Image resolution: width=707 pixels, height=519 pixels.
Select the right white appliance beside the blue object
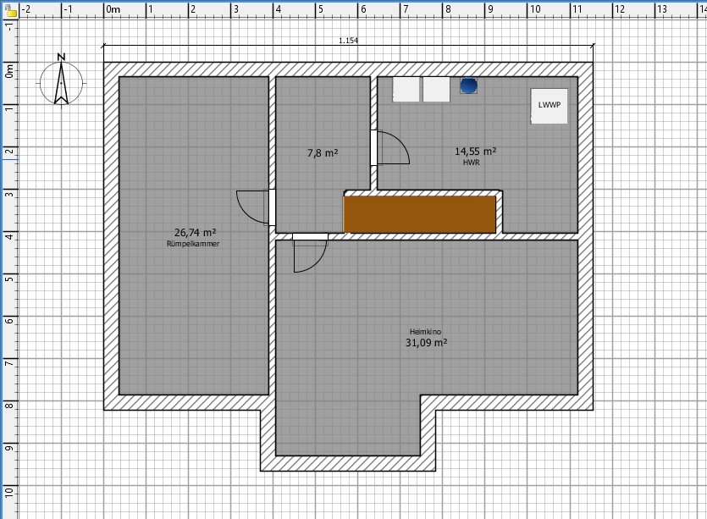[x=437, y=90]
